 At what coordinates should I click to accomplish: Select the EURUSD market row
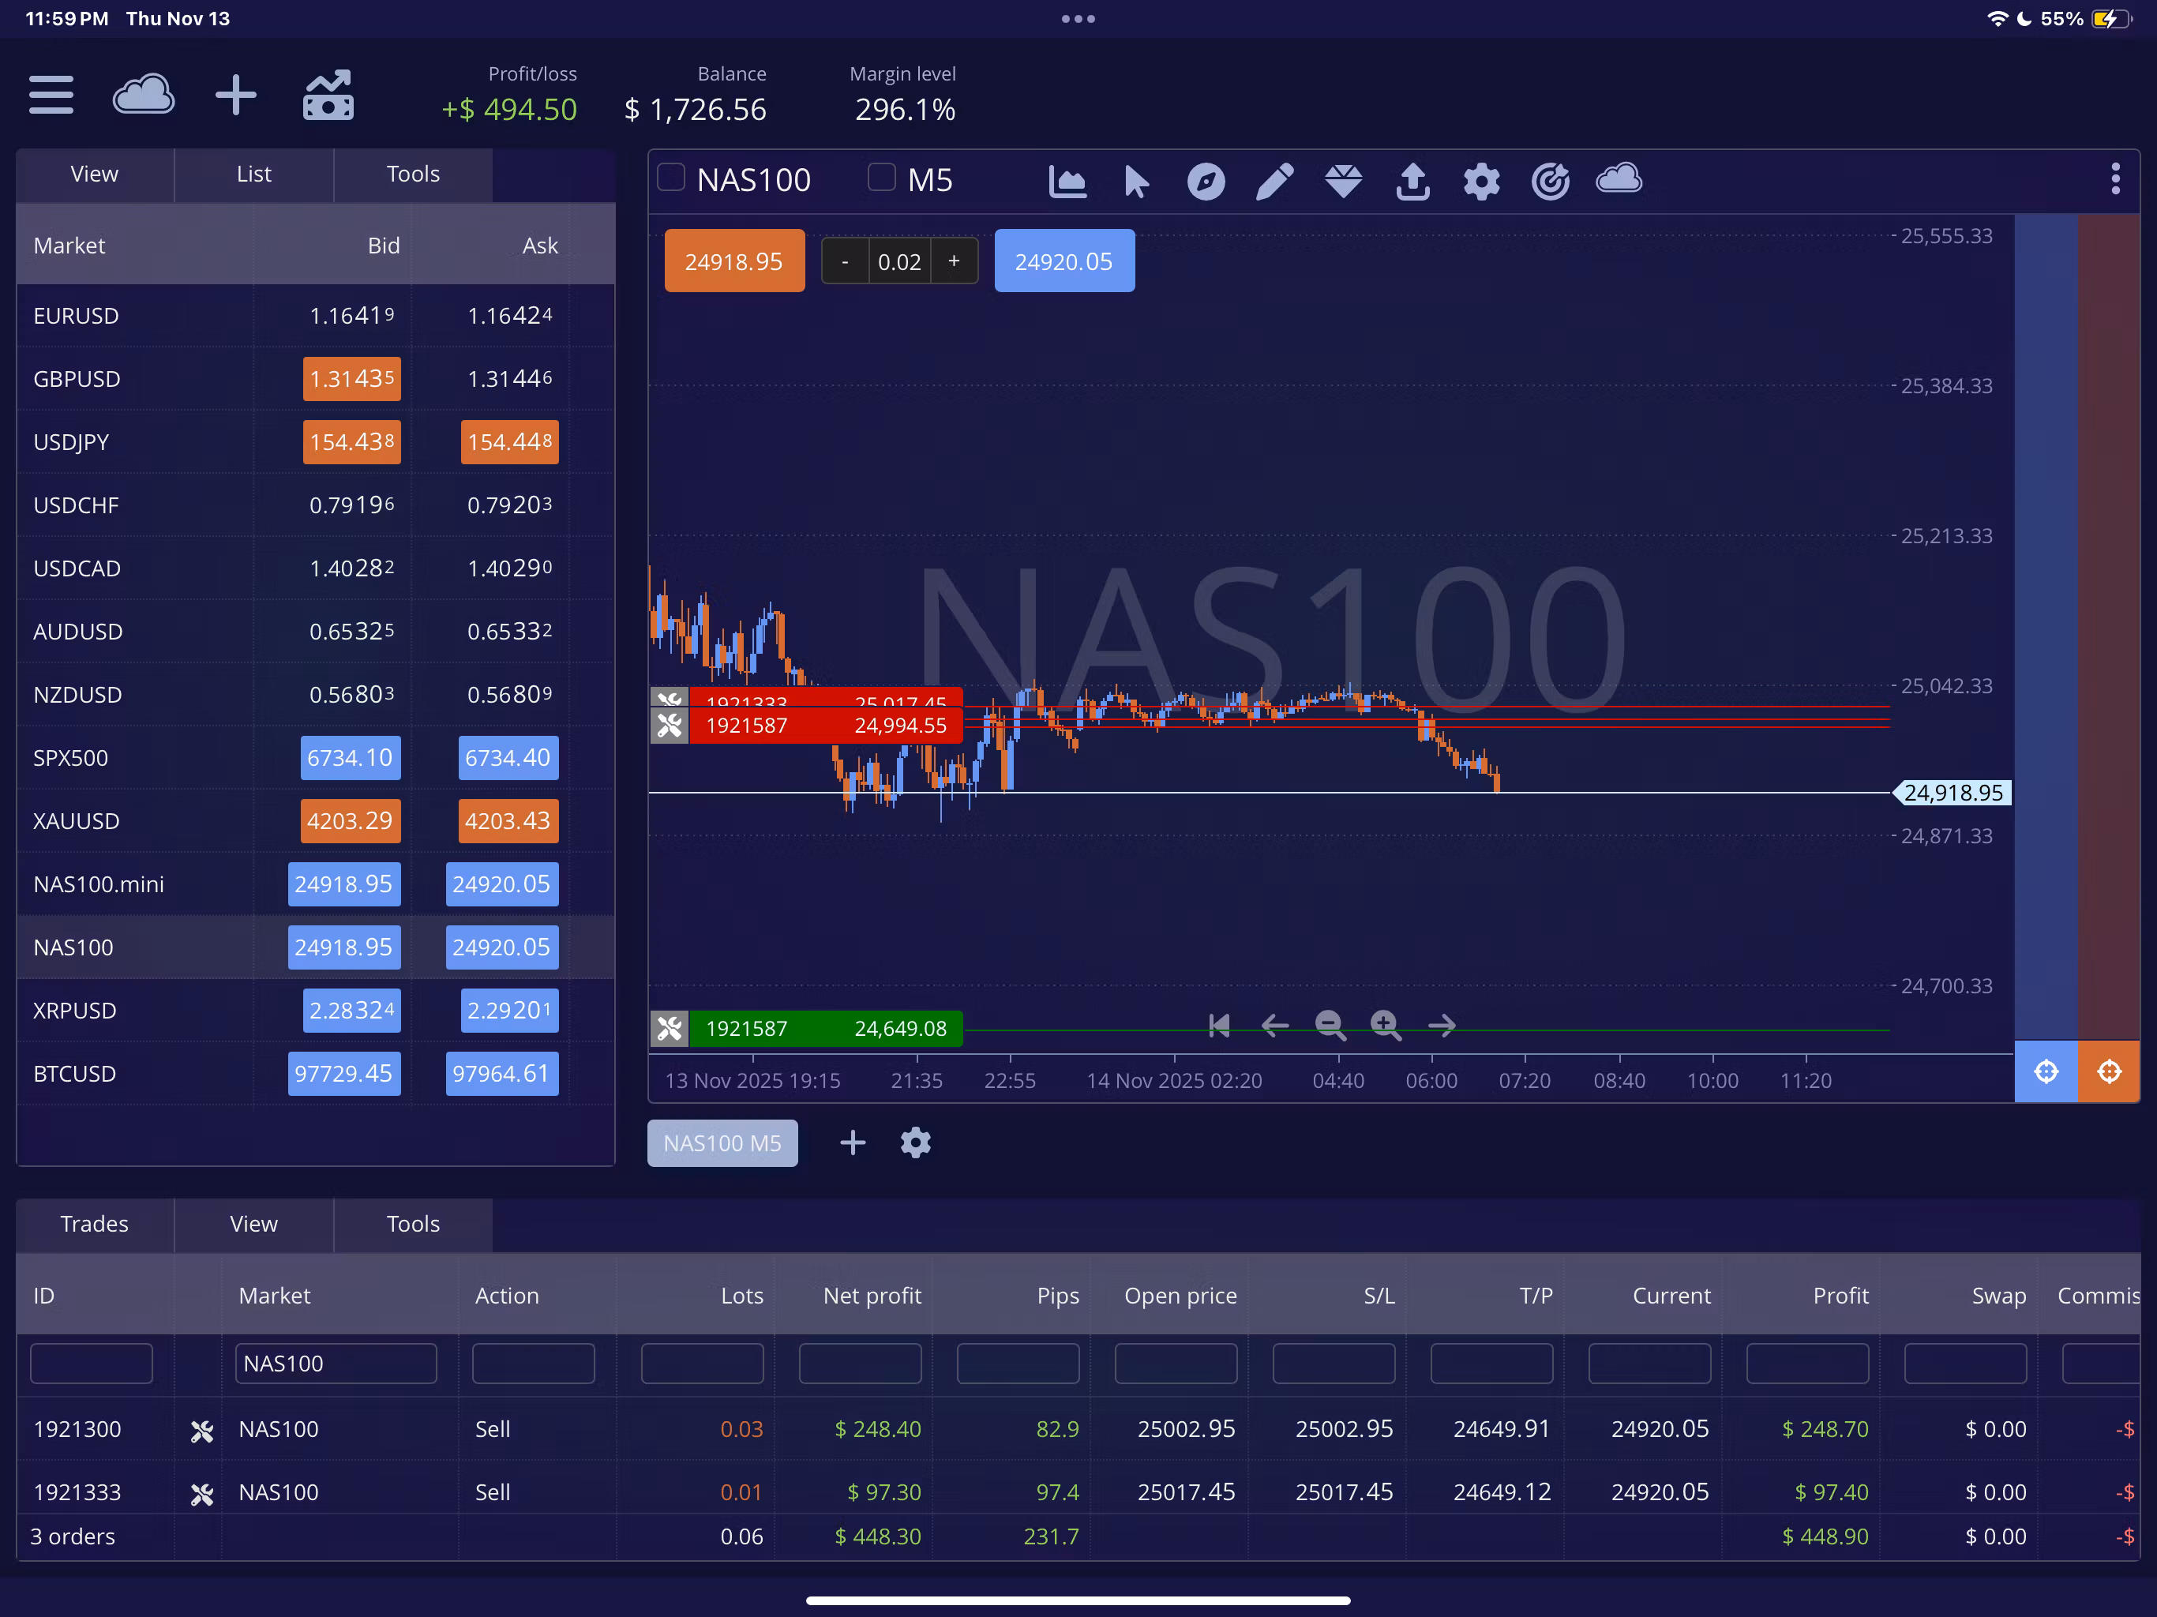(316, 316)
